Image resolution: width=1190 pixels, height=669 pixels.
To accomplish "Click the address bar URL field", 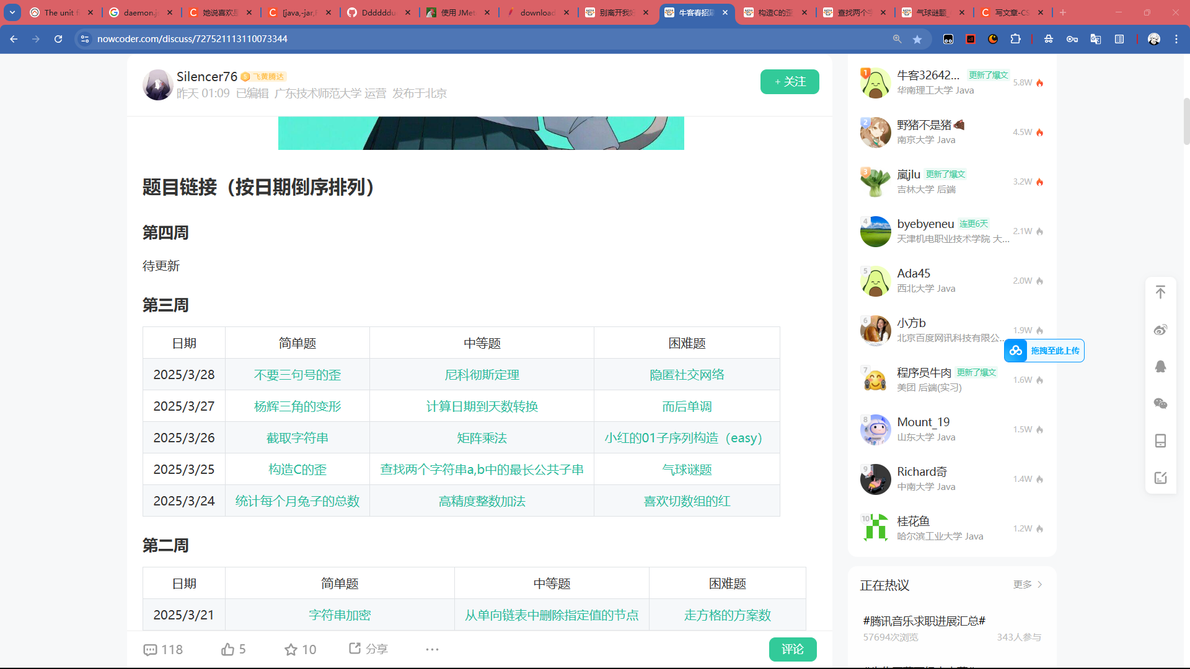I will click(483, 39).
